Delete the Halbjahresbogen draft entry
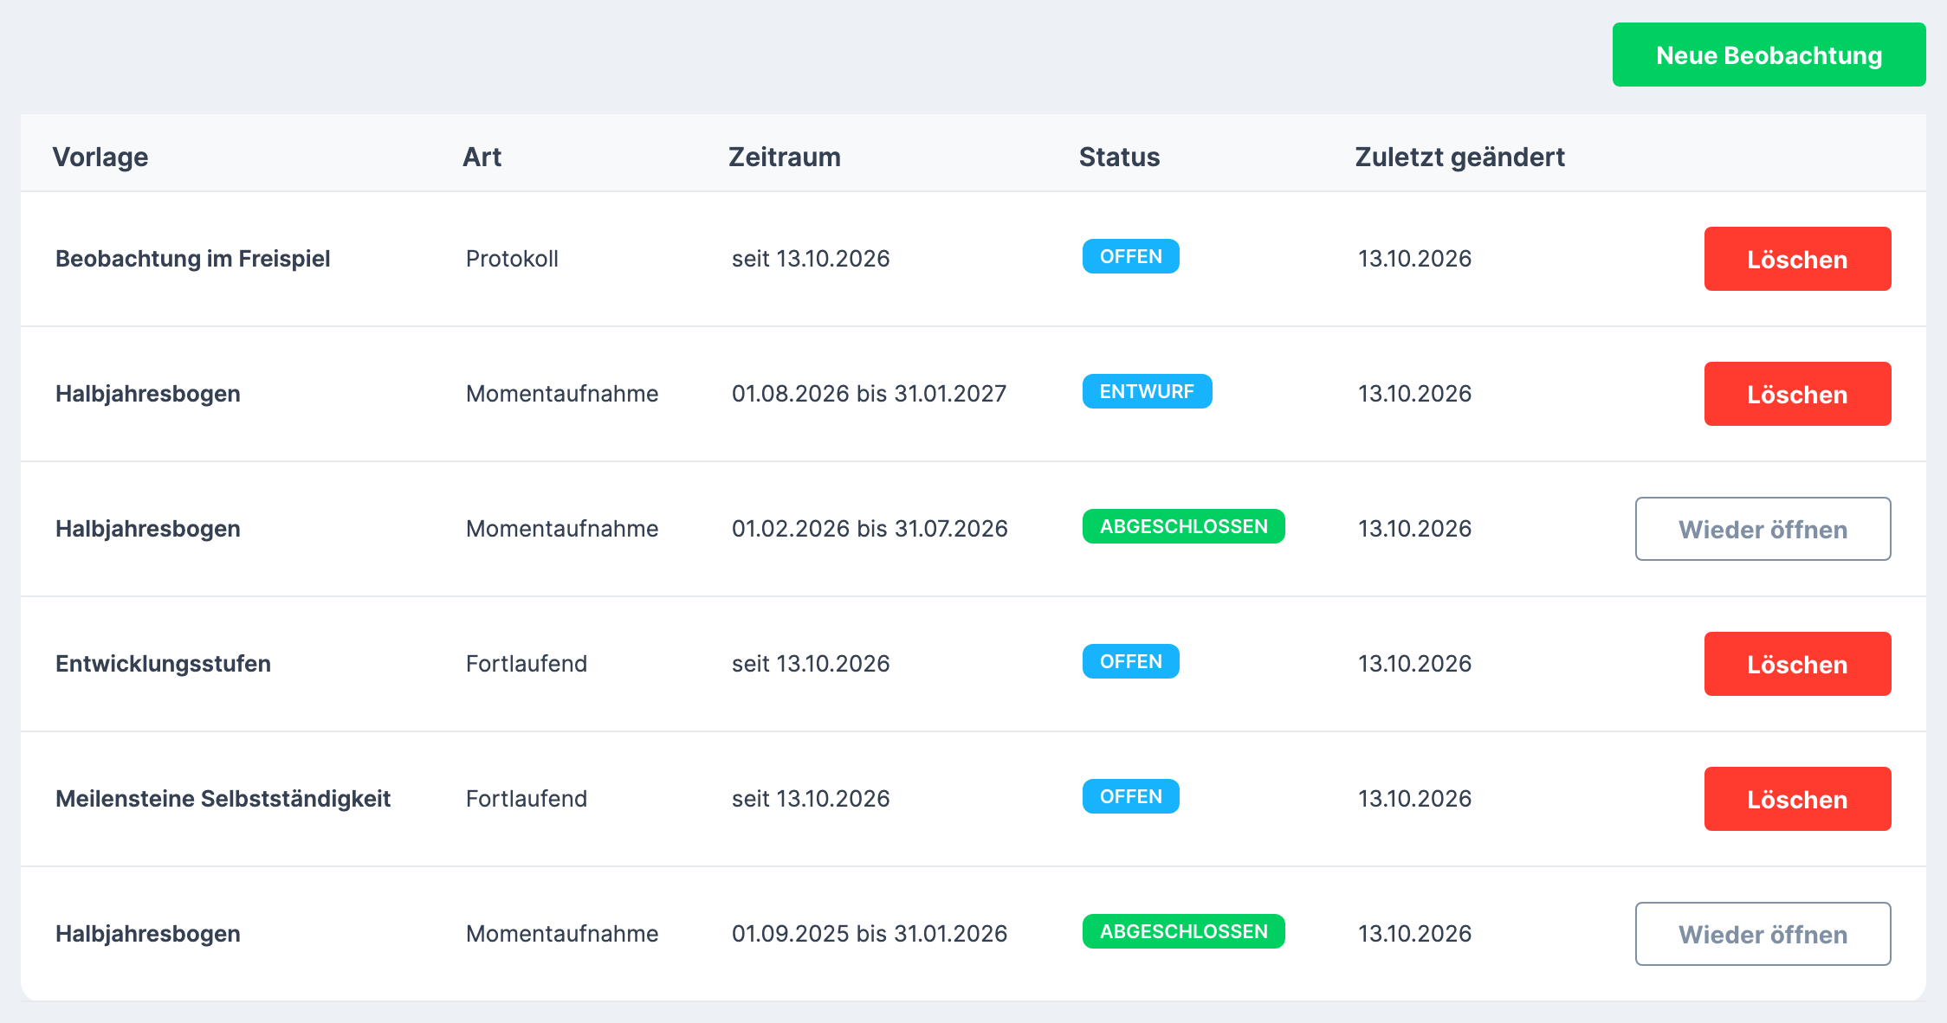Viewport: 1947px width, 1023px height. coord(1797,394)
